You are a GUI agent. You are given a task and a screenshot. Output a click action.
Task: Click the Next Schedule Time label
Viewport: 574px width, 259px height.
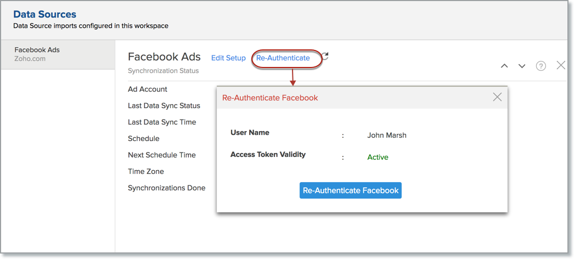click(x=162, y=155)
